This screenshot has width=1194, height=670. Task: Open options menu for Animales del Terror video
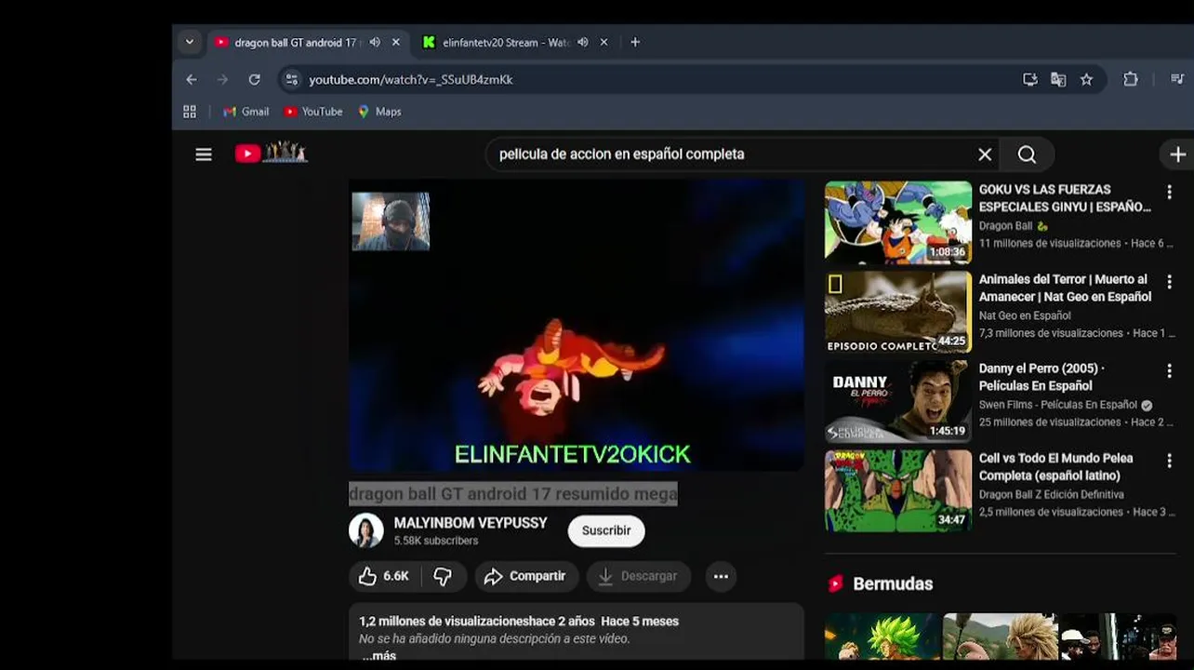1169,281
